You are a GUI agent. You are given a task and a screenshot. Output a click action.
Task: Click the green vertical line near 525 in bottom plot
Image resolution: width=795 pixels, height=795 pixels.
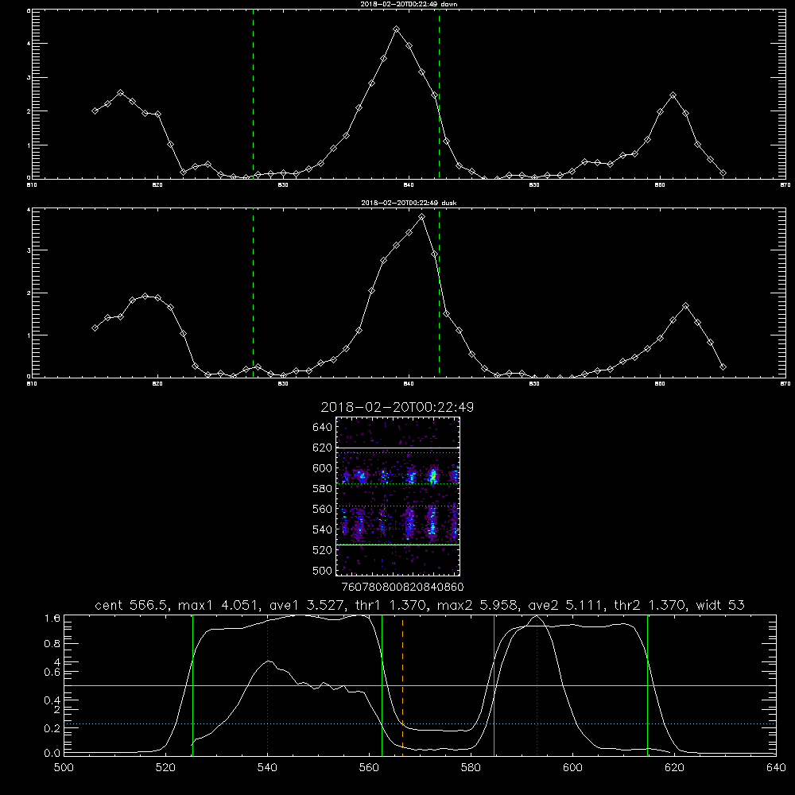pyautogui.click(x=192, y=684)
